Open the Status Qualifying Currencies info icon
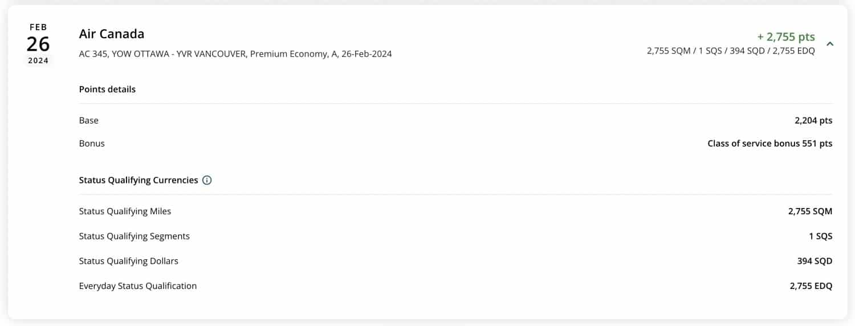 [207, 180]
